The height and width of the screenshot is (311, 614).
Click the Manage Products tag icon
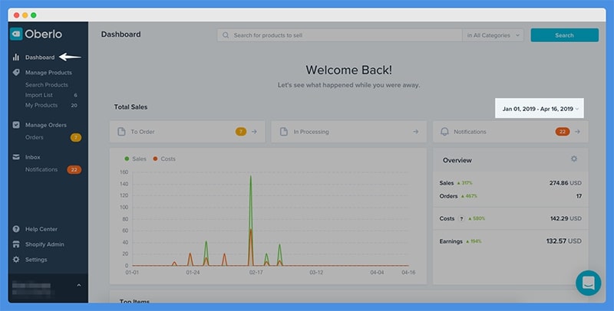pos(16,73)
